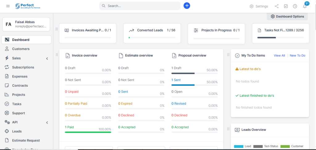This screenshot has height=150, width=316.
Task: Open the share icon in top bar
Action: tap(277, 6)
